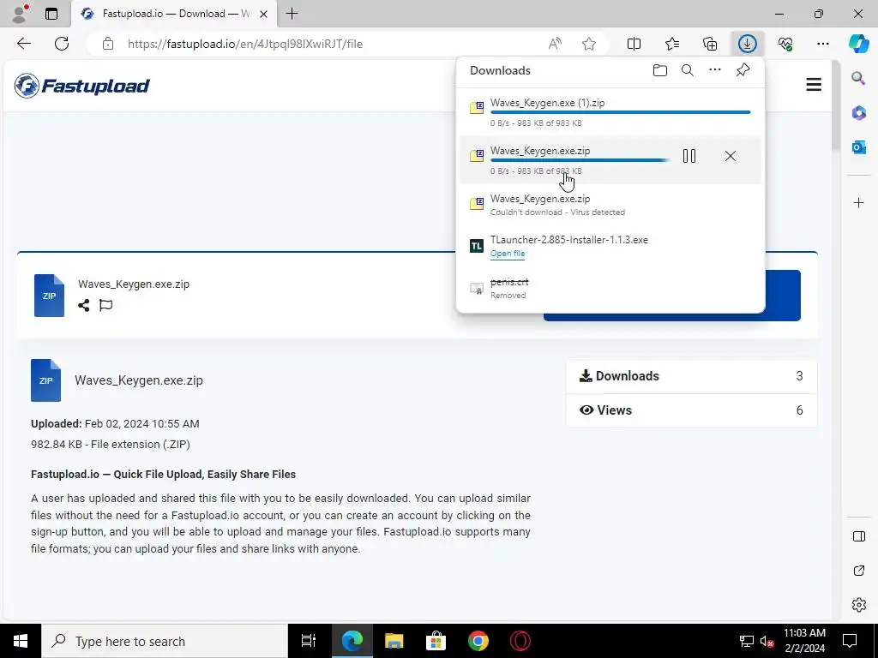Open Task View on the taskbar
The image size is (878, 658).
(309, 641)
